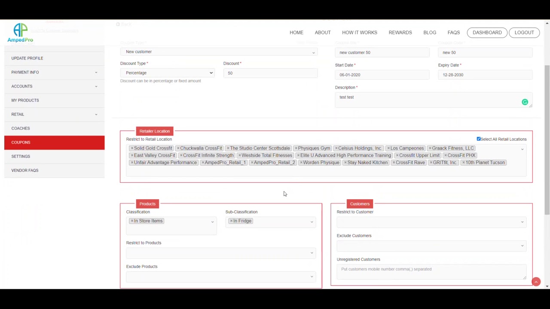The image size is (550, 309).
Task: Open the Exclude Products dropdown
Action: (221, 277)
